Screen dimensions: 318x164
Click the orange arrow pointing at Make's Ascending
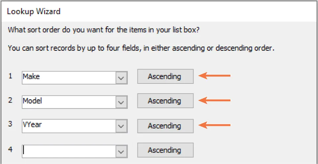pyautogui.click(x=214, y=76)
